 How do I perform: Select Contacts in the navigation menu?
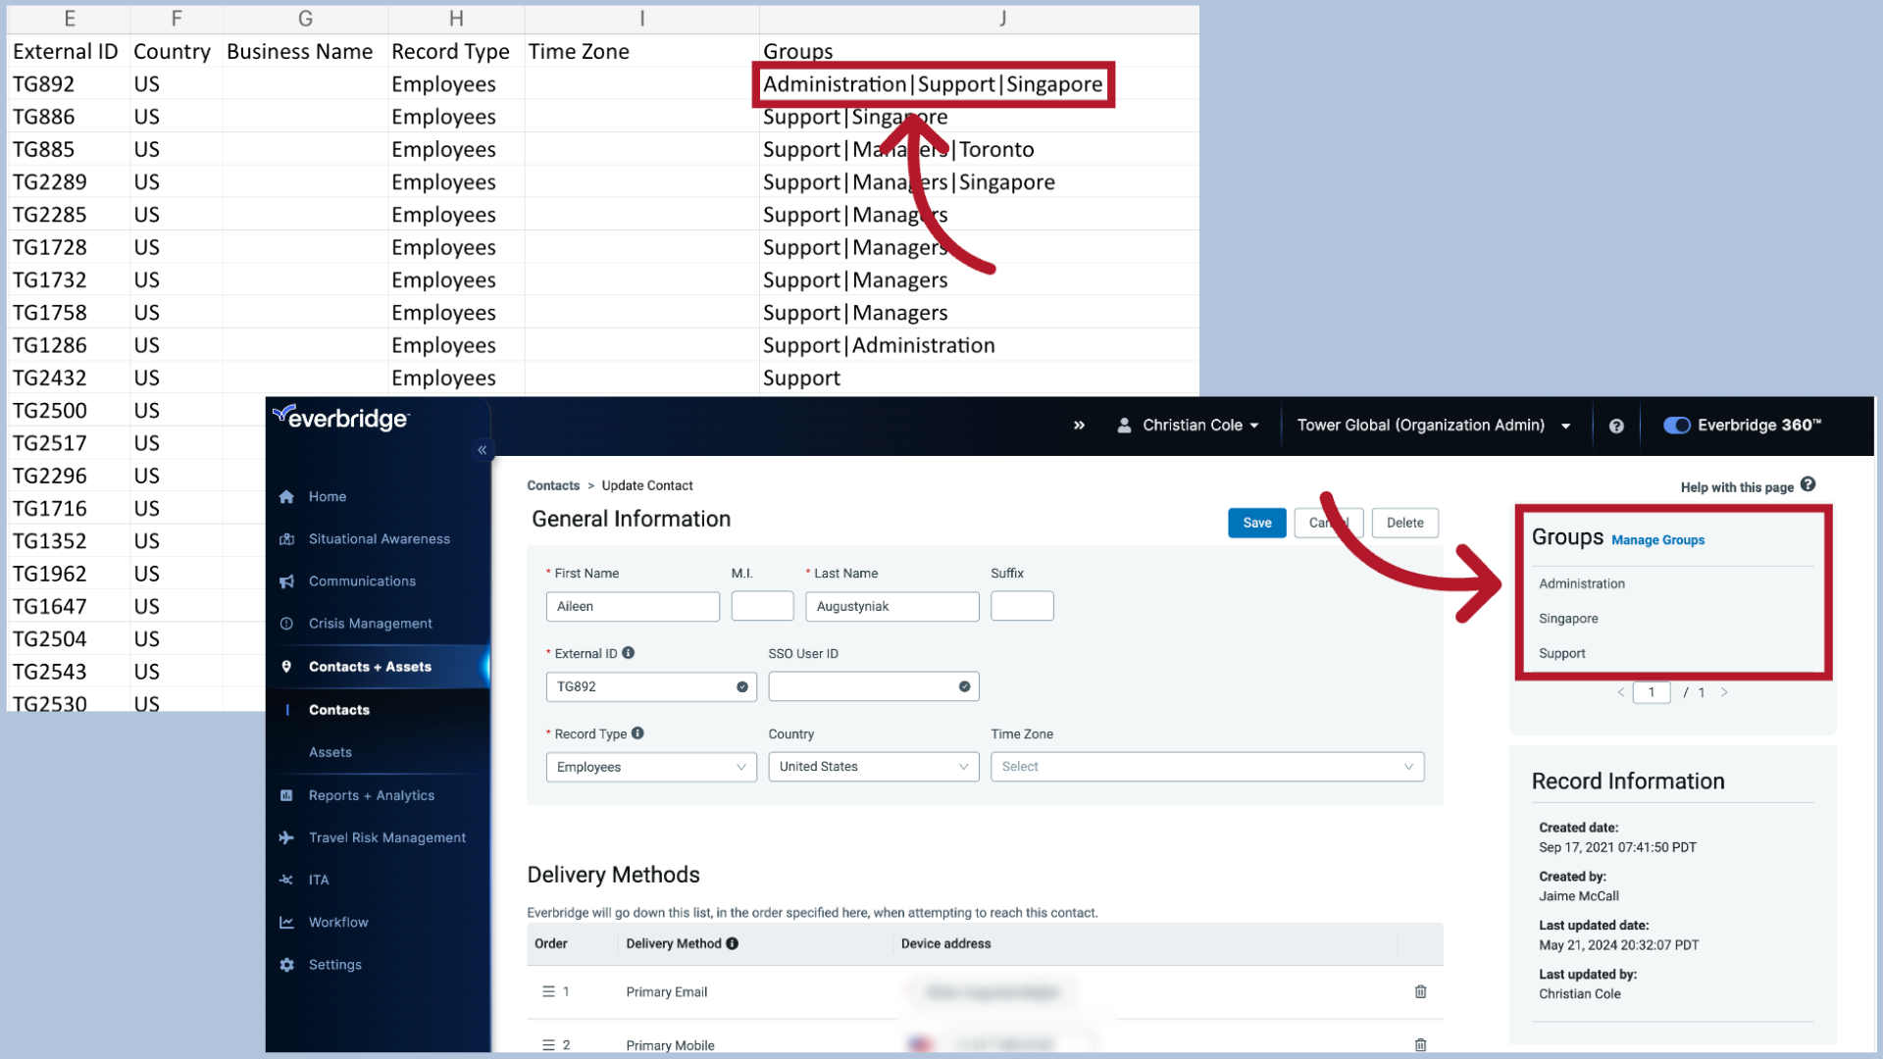pyautogui.click(x=338, y=709)
